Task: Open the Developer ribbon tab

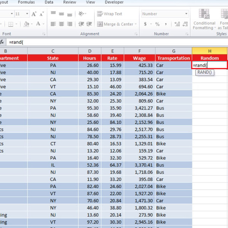Action: (114, 2)
